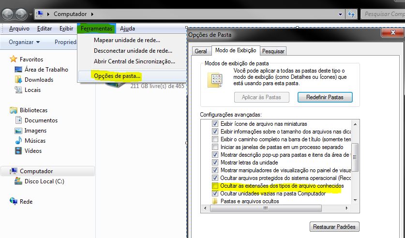Enable Ocultar as extensões dos tipos checkbox
Screen dimensions: 405x238
coord(215,186)
